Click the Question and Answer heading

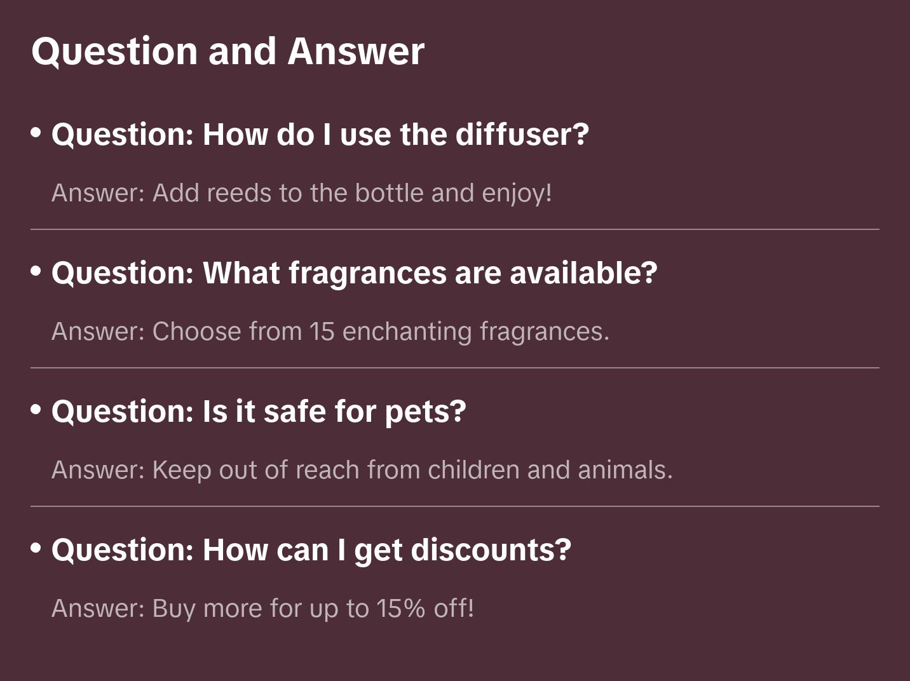point(227,51)
